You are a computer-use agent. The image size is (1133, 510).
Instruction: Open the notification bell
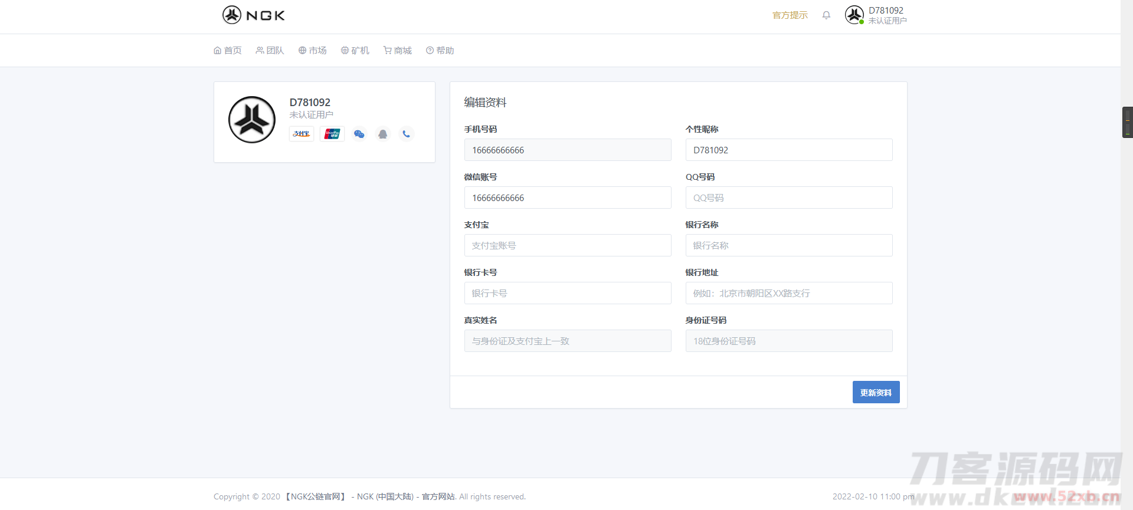point(826,15)
